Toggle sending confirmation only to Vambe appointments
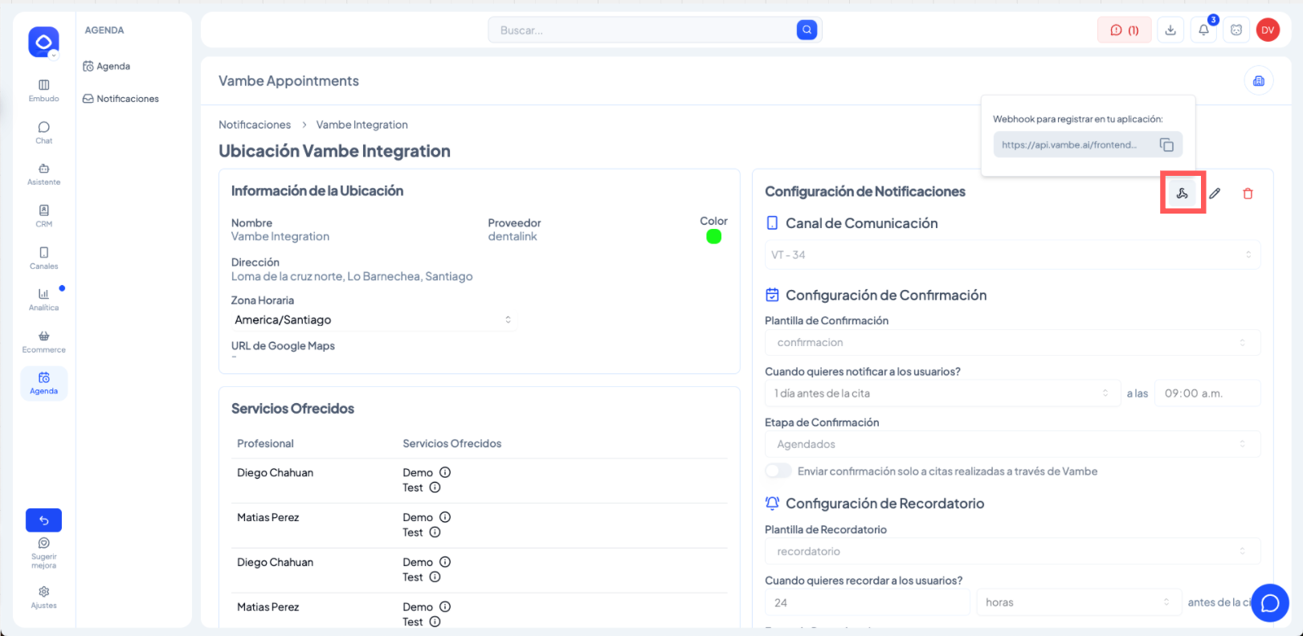The width and height of the screenshot is (1303, 636). pyautogui.click(x=778, y=471)
